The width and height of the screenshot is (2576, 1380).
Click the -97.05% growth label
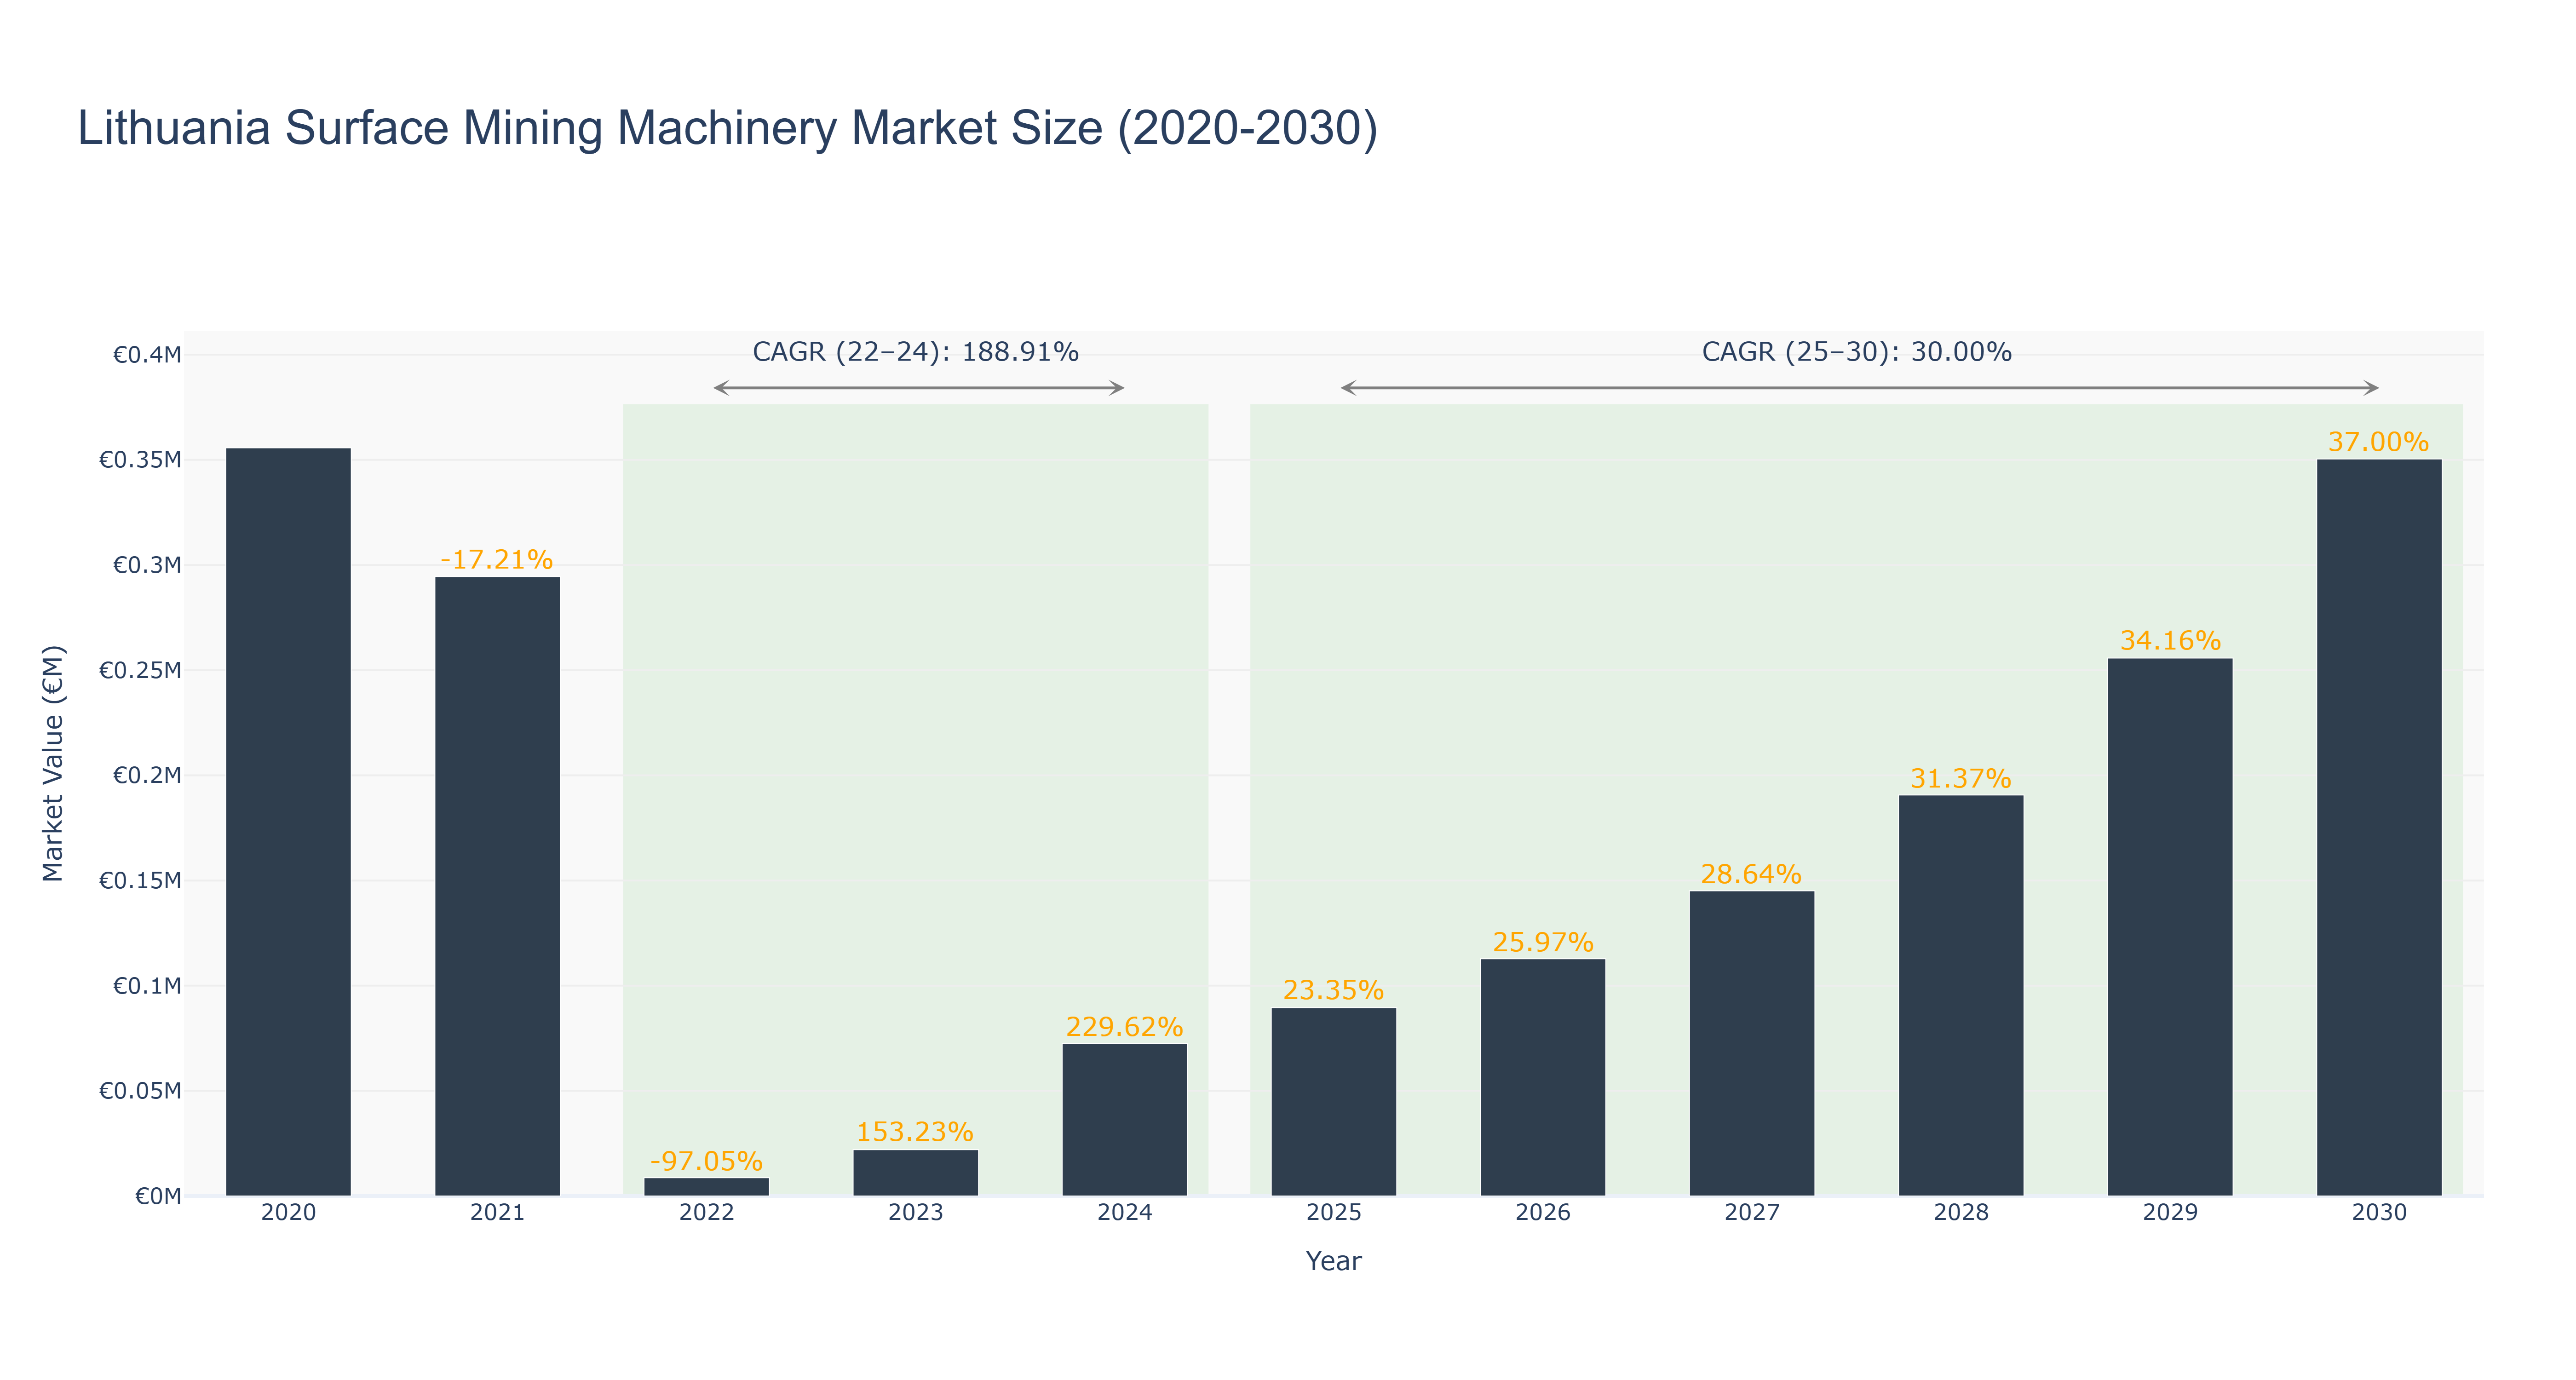tap(707, 1161)
